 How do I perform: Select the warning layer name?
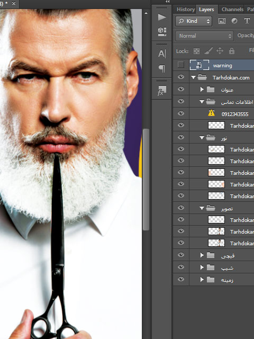click(x=222, y=66)
